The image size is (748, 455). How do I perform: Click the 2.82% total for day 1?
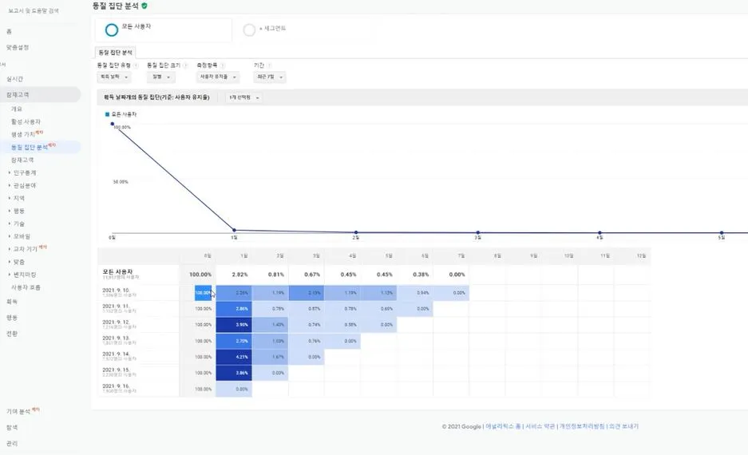pos(240,275)
